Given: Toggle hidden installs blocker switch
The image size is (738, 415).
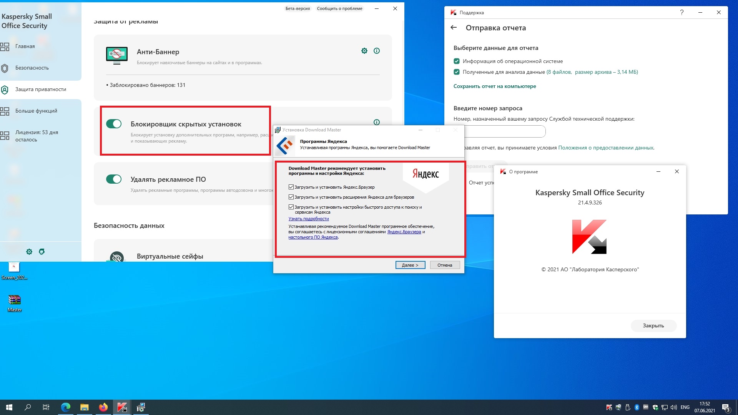Looking at the screenshot, I should pos(114,124).
